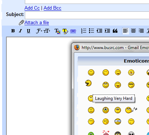Apply blockquote formatting
This screenshot has width=149, height=135.
[115, 31]
